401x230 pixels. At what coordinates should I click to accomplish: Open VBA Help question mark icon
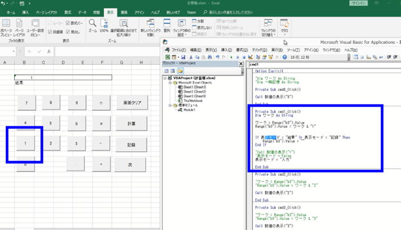284,57
